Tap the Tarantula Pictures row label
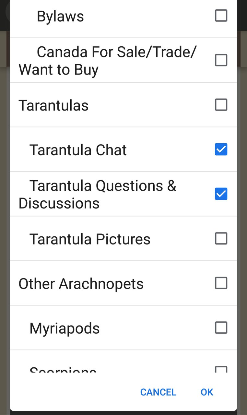This screenshot has height=415, width=247. (x=90, y=239)
